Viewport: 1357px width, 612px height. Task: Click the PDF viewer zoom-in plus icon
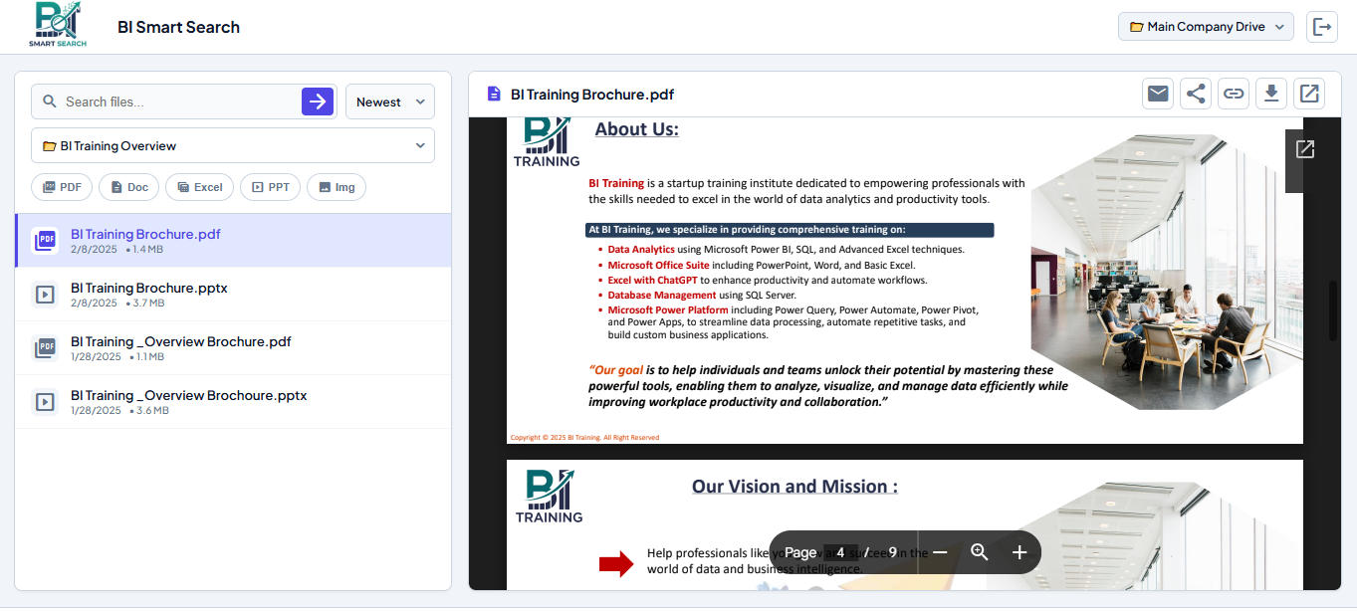click(1018, 552)
